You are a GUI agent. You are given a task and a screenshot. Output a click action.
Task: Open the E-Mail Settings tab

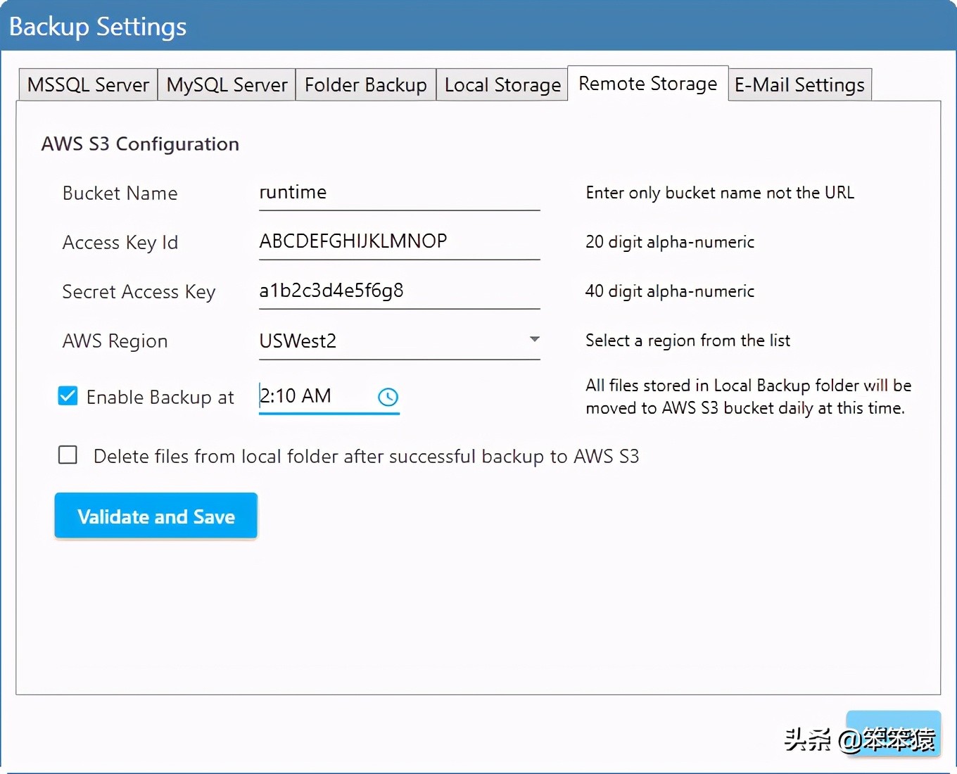pos(799,84)
